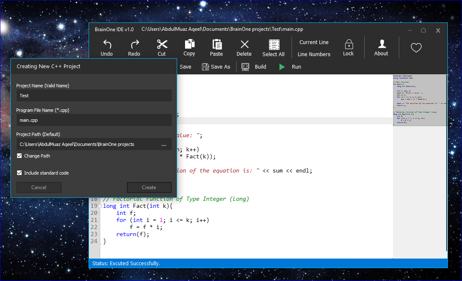462x281 pixels.
Task: Uncheck Include standard code checkbox
Action: pyautogui.click(x=20, y=173)
